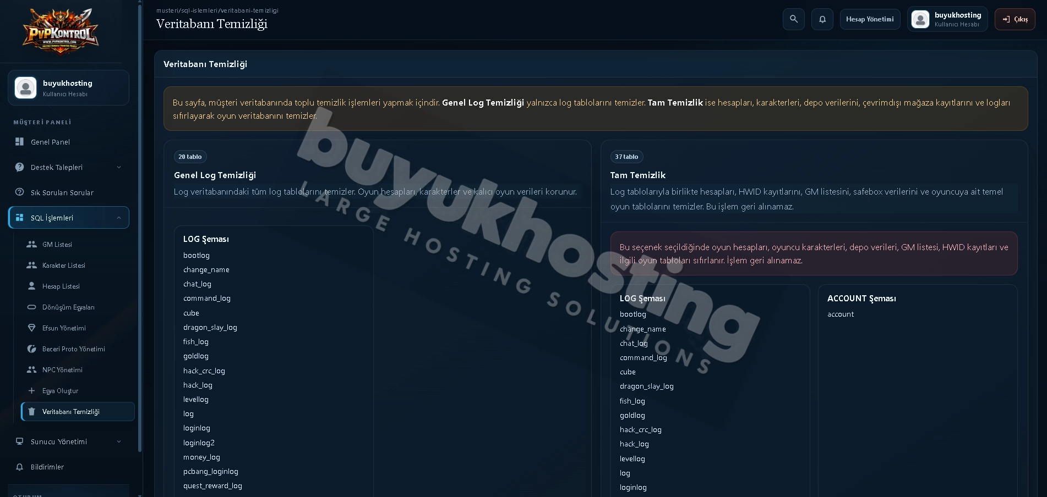The width and height of the screenshot is (1047, 497).
Task: Click the sidebar buyukhosting profile card
Action: point(69,87)
